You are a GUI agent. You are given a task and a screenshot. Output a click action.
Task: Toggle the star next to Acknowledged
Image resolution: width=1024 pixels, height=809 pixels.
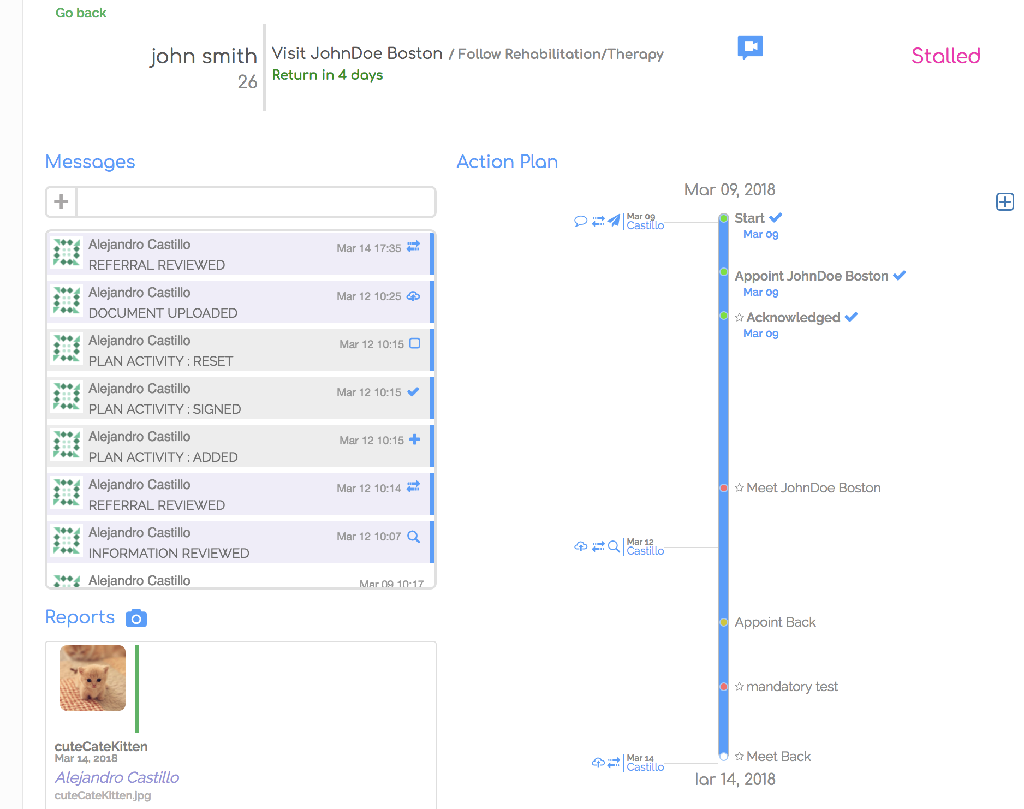pyautogui.click(x=740, y=317)
